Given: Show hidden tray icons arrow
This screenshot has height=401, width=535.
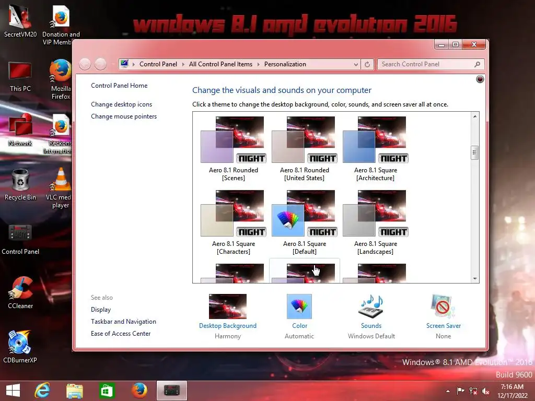Looking at the screenshot, I should tap(448, 391).
